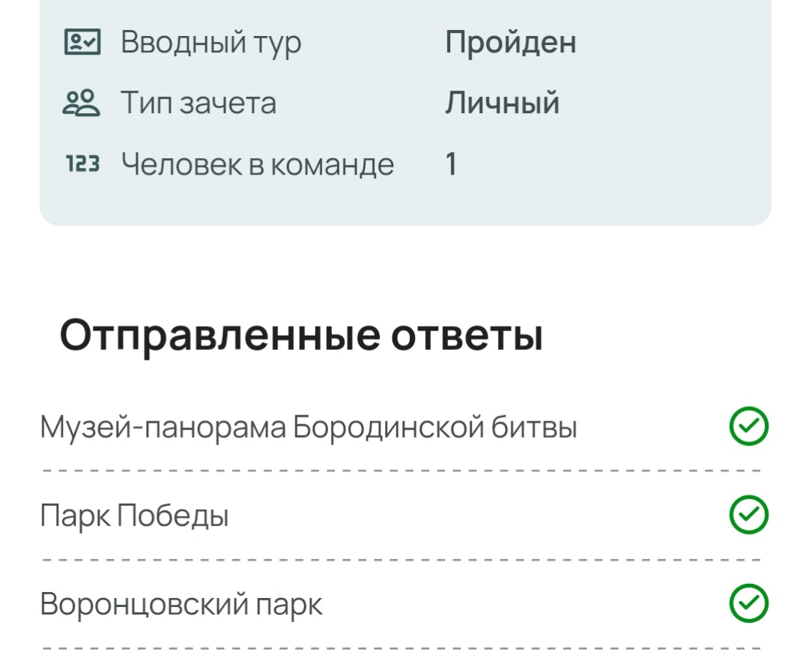809x664 pixels.
Task: Click green checkmark next to Воронцовский парк
Action: (x=748, y=603)
